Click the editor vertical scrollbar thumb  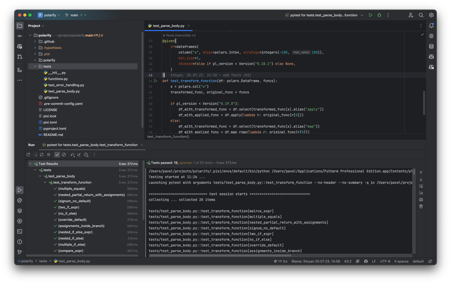[x=424, y=103]
